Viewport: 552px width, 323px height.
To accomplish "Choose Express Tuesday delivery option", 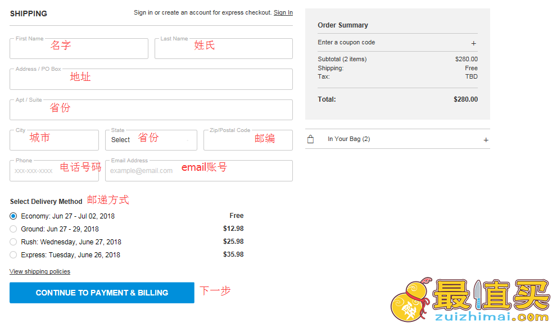I will point(13,254).
